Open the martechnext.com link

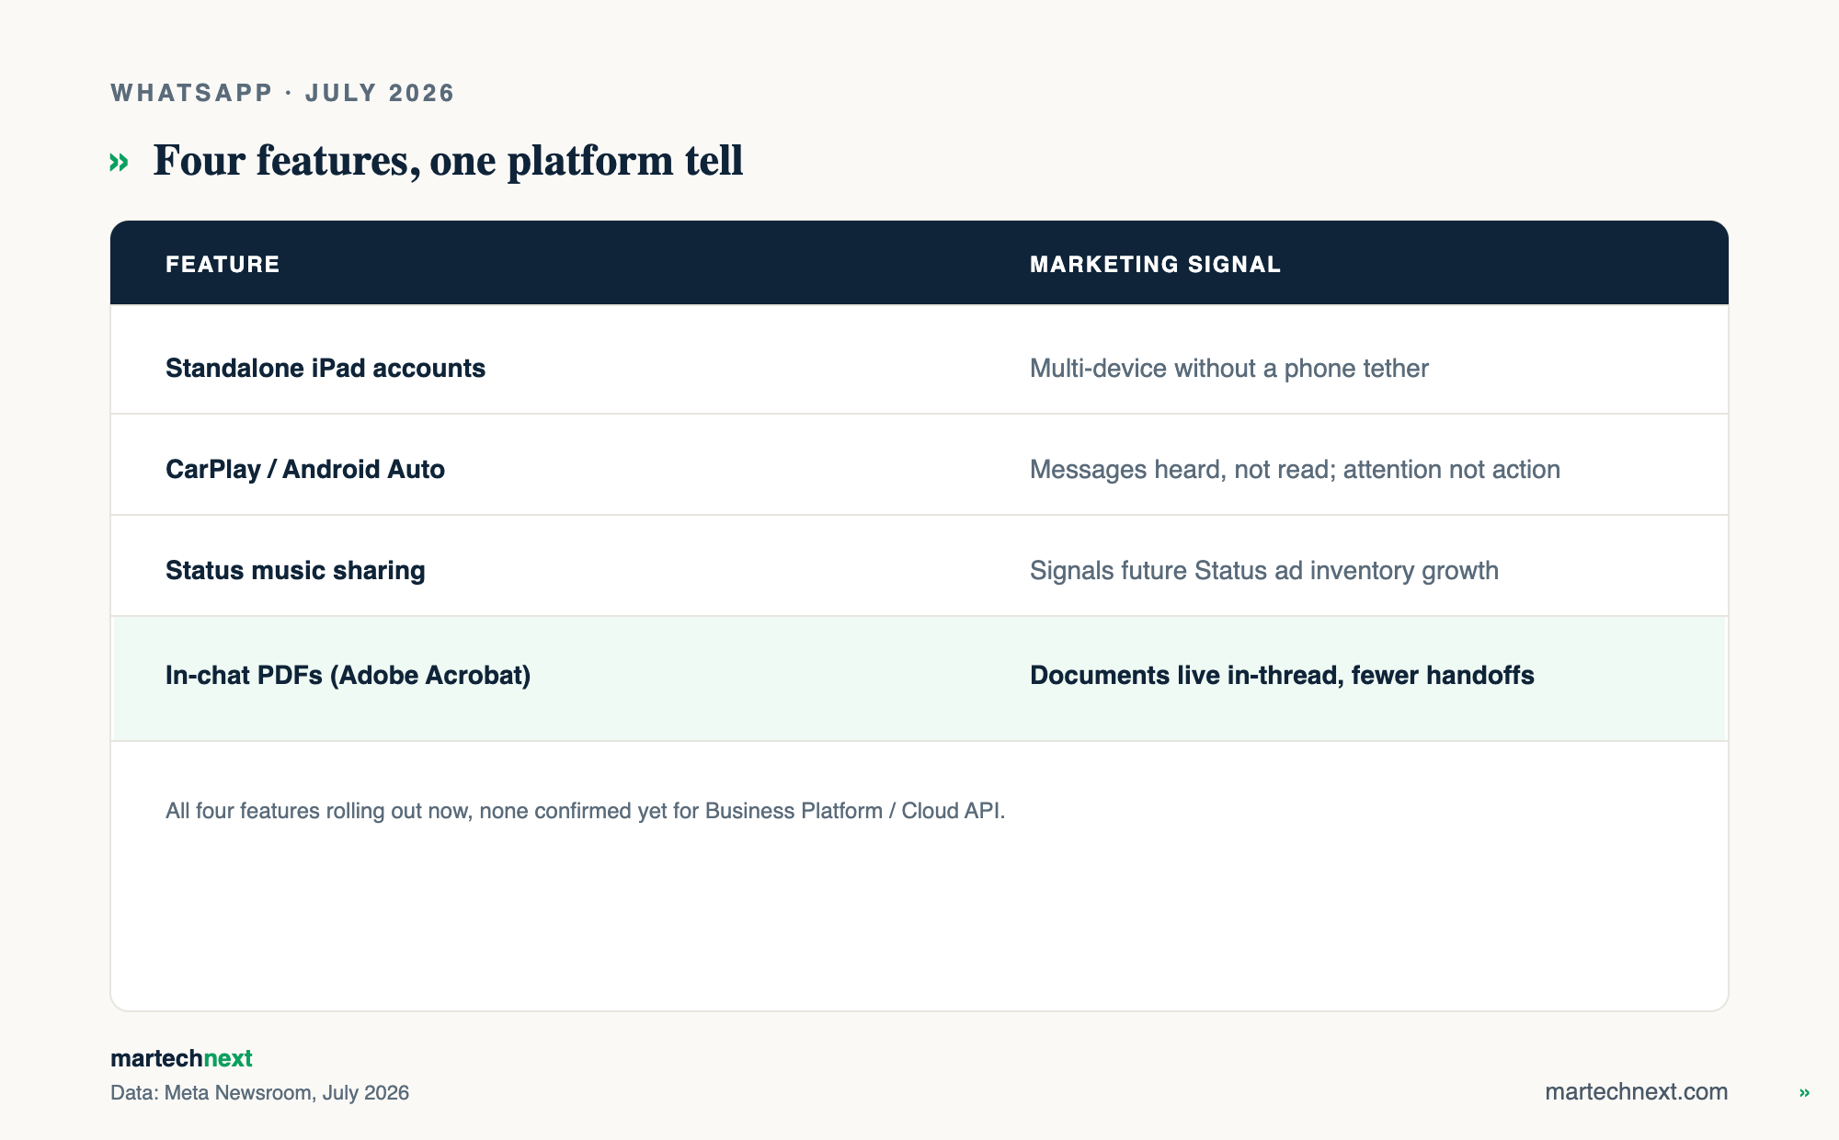pyautogui.click(x=1636, y=1091)
